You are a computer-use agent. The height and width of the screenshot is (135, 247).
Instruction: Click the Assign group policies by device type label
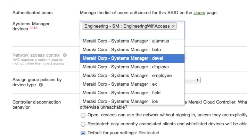click(37, 82)
